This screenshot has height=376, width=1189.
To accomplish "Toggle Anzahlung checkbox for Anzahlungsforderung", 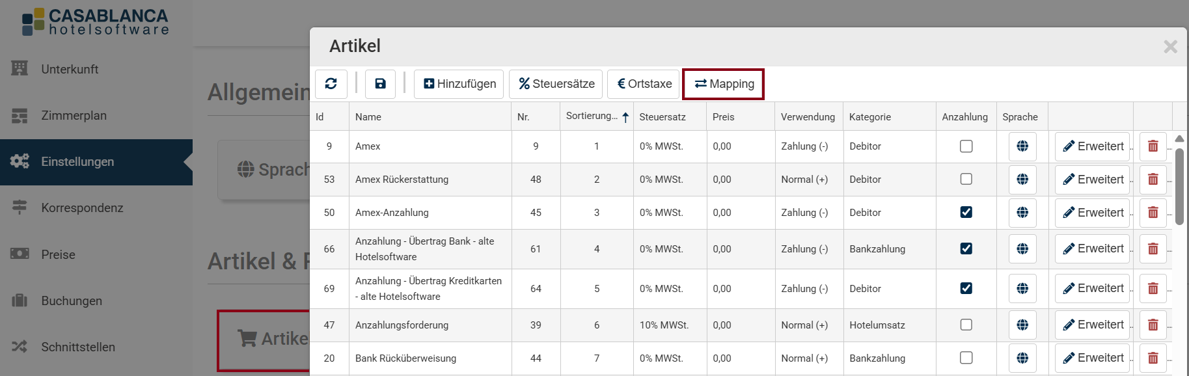I will (966, 325).
